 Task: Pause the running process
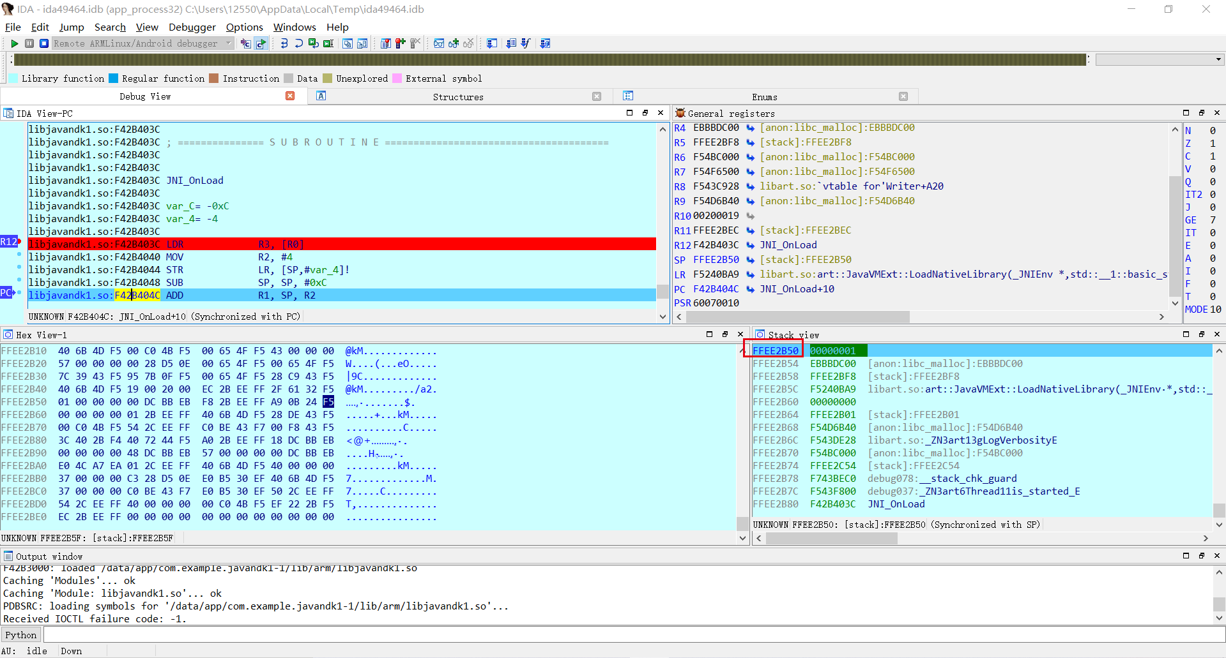click(x=29, y=43)
